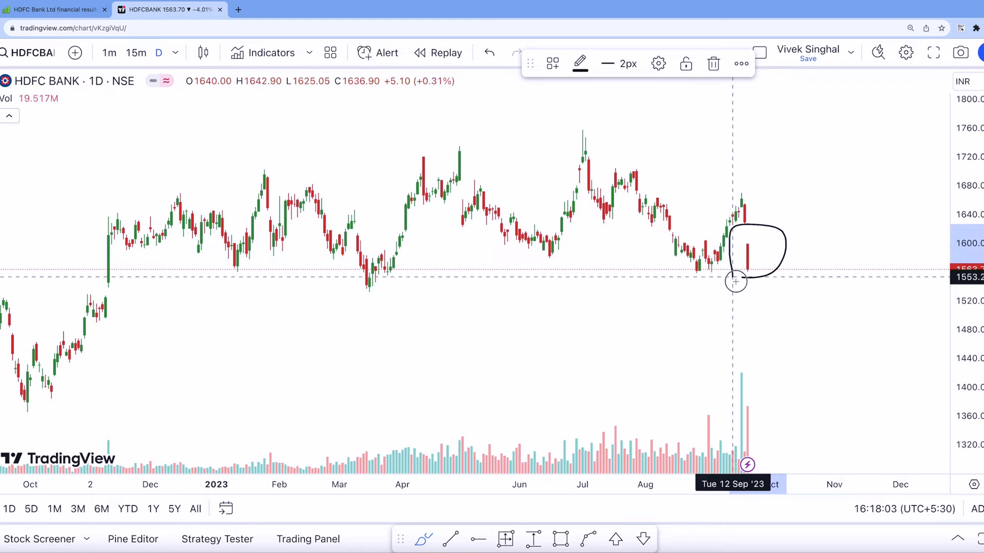The height and width of the screenshot is (553, 984).
Task: Select arrow down marker tool
Action: [644, 539]
